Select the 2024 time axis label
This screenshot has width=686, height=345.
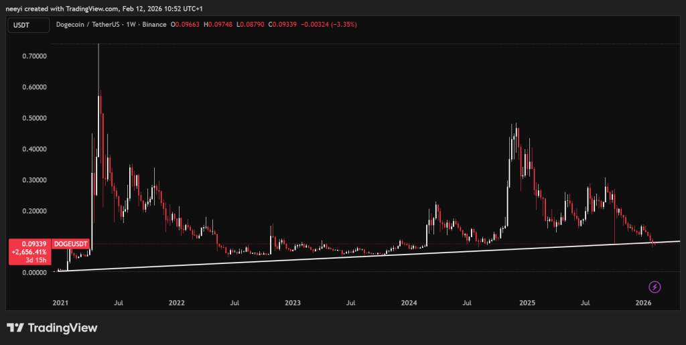click(x=409, y=303)
